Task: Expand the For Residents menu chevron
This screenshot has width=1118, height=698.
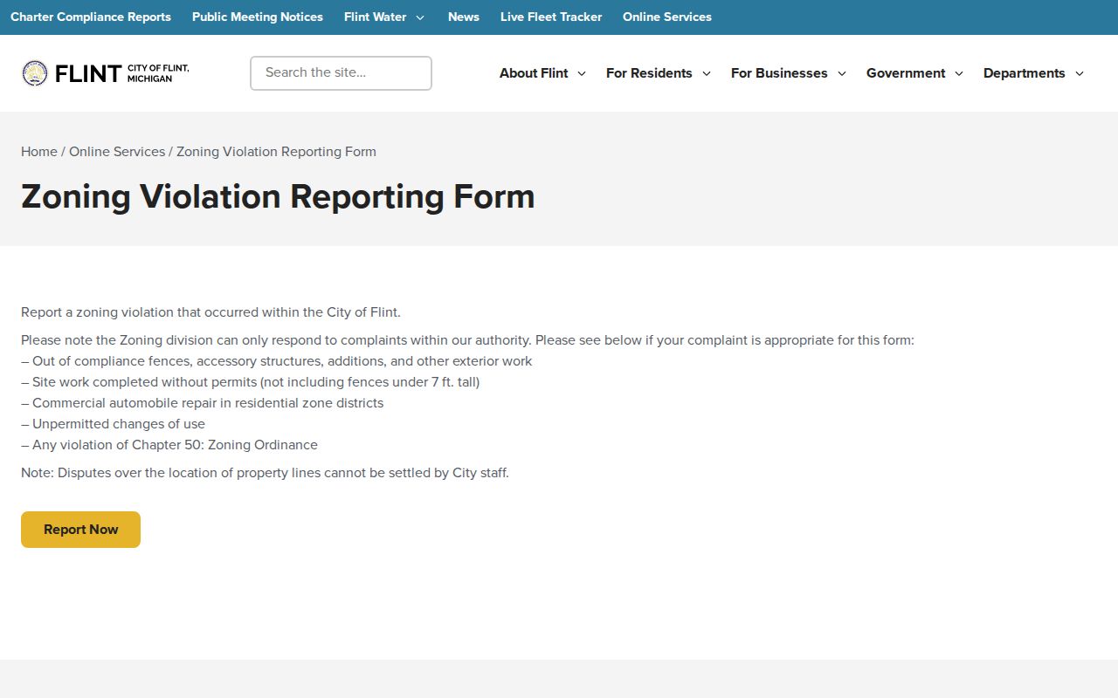Action: coord(707,73)
